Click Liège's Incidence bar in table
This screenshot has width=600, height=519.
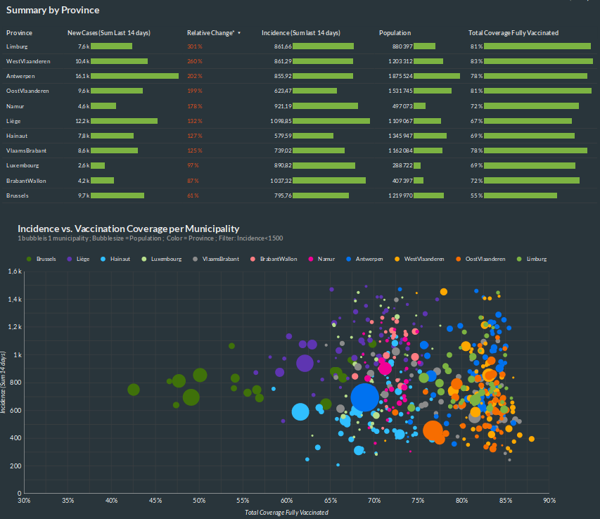pos(331,121)
